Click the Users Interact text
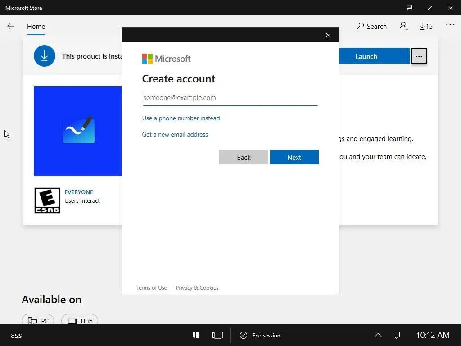 (82, 200)
